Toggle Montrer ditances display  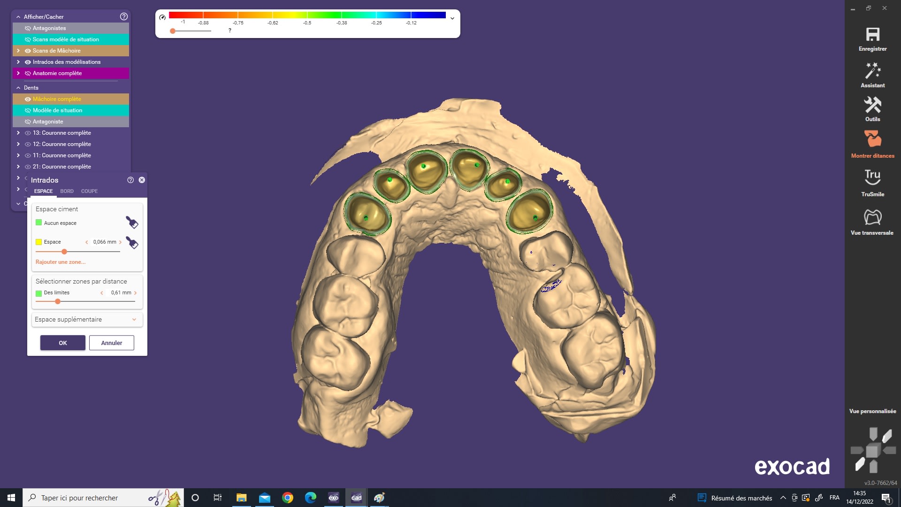pos(872,139)
